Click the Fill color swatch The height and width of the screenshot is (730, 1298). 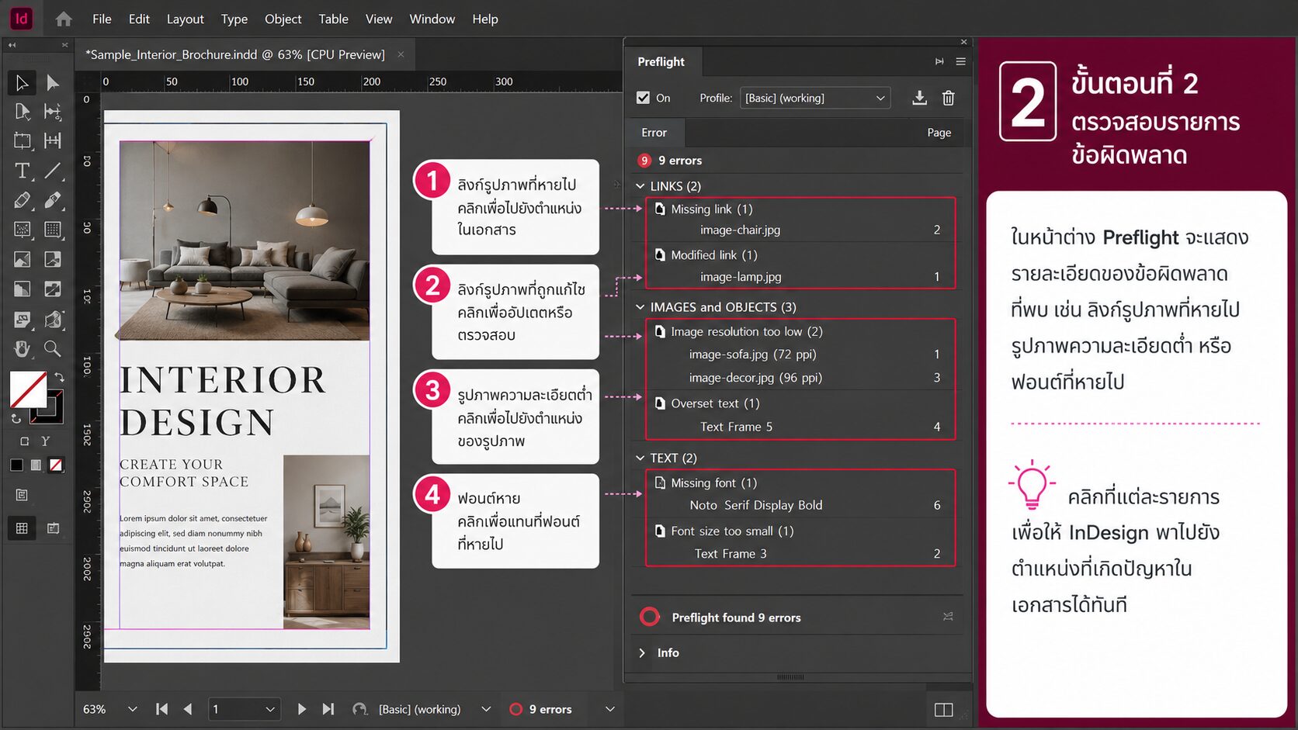[x=28, y=389]
